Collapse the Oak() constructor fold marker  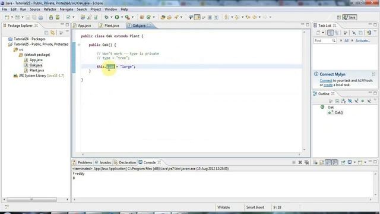pyautogui.click(x=79, y=45)
